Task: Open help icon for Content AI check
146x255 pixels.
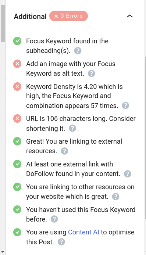Action: [61, 242]
